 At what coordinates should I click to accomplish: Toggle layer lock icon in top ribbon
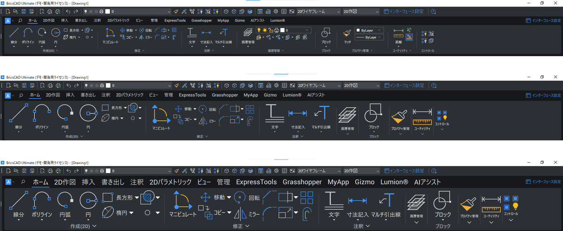[272, 30]
